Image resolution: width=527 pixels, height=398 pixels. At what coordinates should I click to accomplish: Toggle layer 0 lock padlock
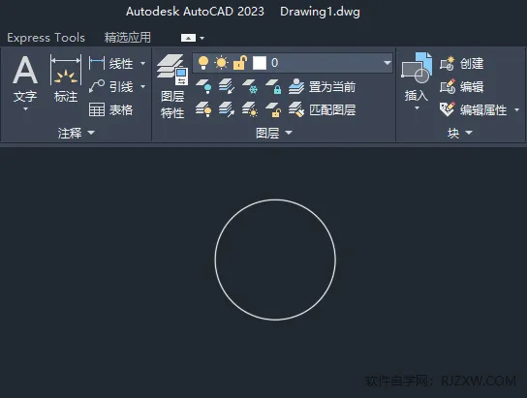click(x=240, y=63)
